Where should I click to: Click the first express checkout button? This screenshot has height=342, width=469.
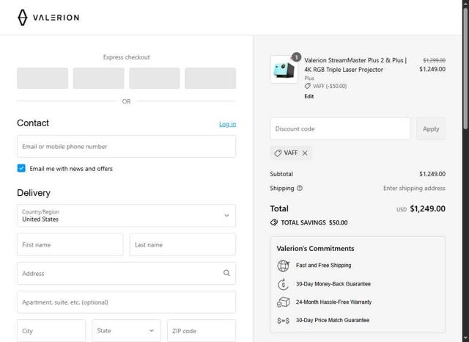click(x=43, y=79)
